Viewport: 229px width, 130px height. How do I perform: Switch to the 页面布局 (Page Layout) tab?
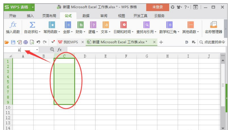tap(49, 16)
